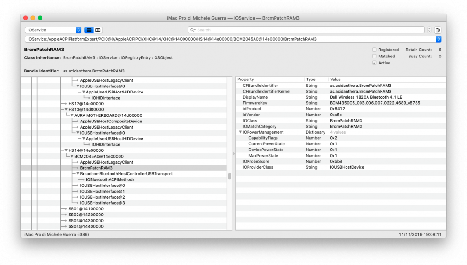Switch to column browser view icon
The image size is (467, 265).
click(x=98, y=30)
